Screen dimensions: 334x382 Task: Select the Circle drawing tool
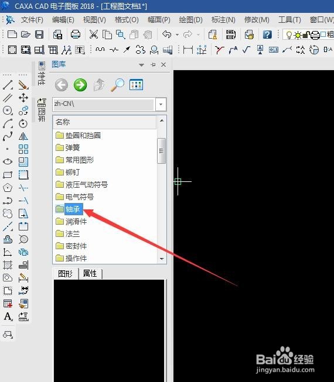8,111
